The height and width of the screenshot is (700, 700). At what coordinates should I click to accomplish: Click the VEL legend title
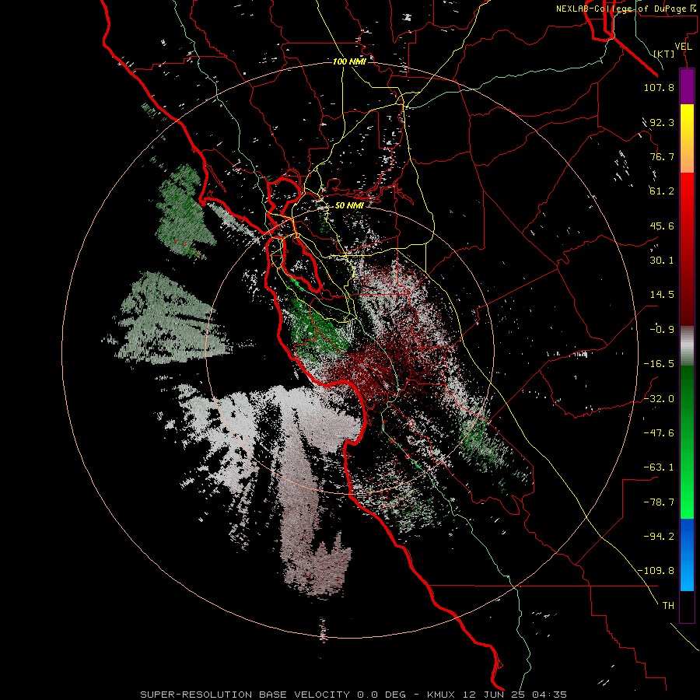(x=684, y=47)
